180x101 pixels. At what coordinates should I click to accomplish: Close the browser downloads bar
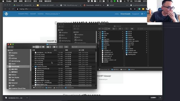click(160, 98)
